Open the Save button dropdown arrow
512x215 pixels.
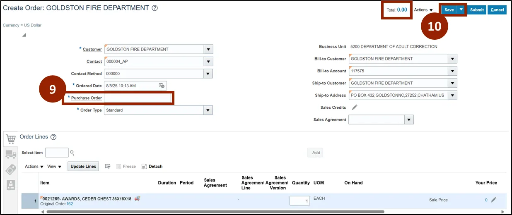click(x=461, y=10)
